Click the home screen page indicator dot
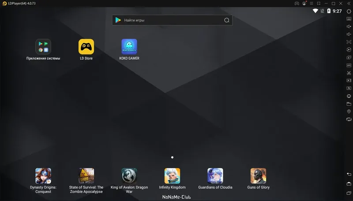 pyautogui.click(x=172, y=157)
